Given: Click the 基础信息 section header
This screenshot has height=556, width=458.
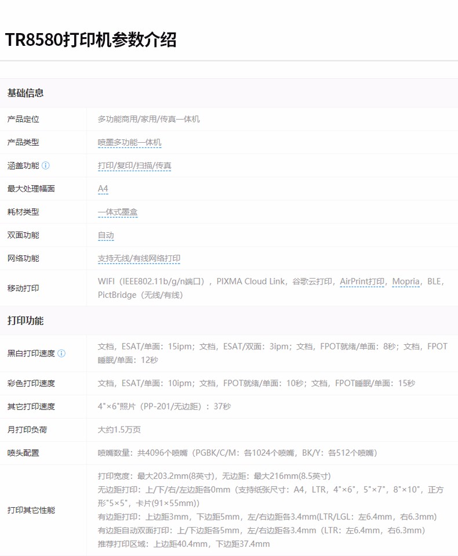Looking at the screenshot, I should tap(26, 93).
